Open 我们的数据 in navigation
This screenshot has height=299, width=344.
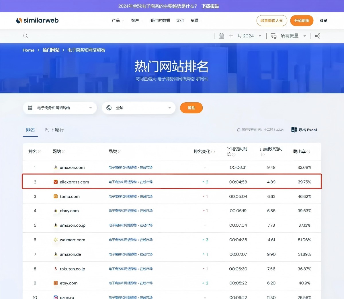point(160,21)
